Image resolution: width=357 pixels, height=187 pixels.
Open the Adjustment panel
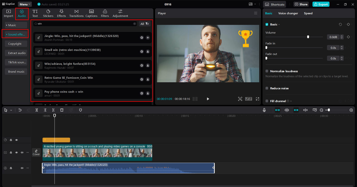coord(120,13)
